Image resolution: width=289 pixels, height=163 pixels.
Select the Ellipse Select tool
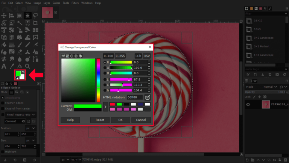pyautogui.click(x=27, y=16)
